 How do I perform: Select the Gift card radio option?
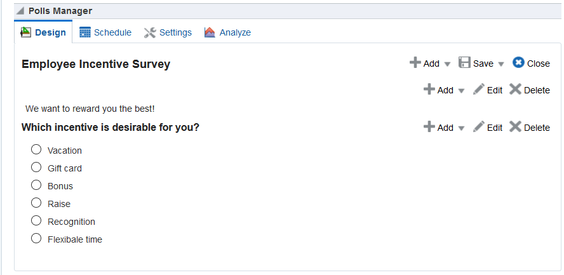36,168
